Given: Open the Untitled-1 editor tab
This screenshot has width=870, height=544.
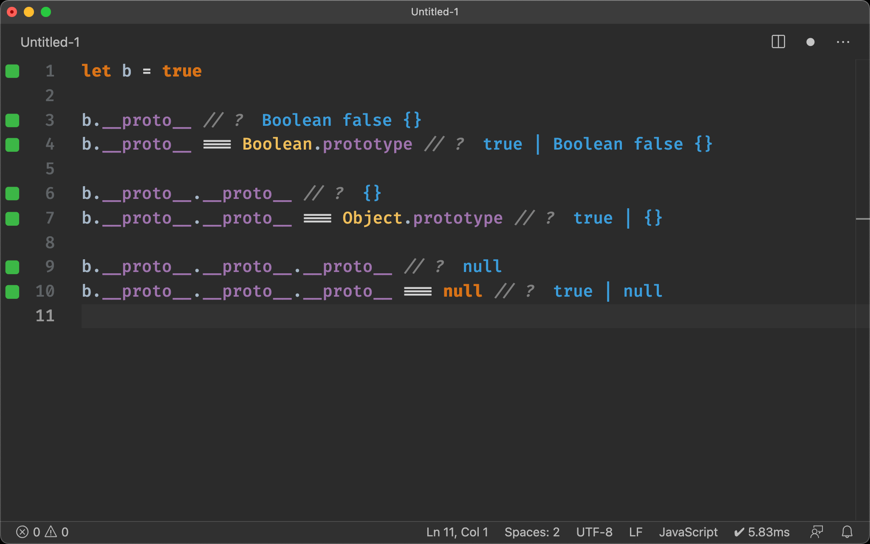Looking at the screenshot, I should (50, 42).
